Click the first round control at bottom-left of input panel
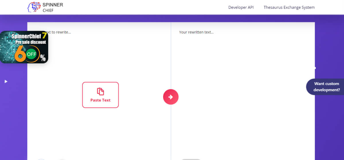The width and height of the screenshot is (344, 160). (x=41, y=159)
